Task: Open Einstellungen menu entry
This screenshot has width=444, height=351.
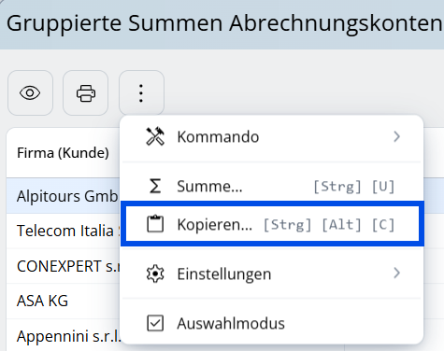Action: click(x=272, y=274)
